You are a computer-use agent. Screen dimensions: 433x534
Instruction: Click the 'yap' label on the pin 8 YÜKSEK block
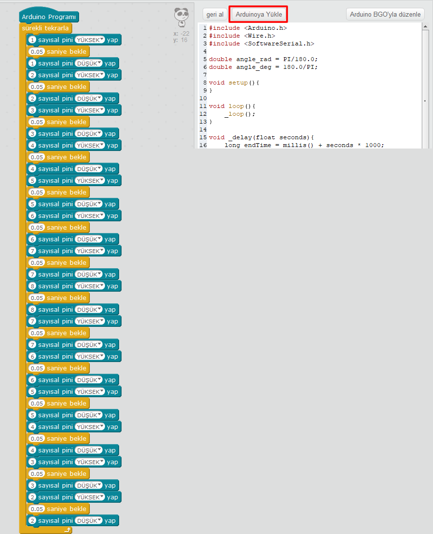click(x=112, y=286)
